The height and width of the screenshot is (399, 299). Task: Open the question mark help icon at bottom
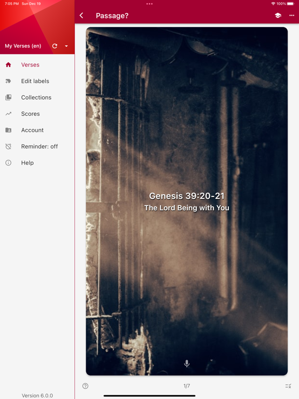[86, 386]
